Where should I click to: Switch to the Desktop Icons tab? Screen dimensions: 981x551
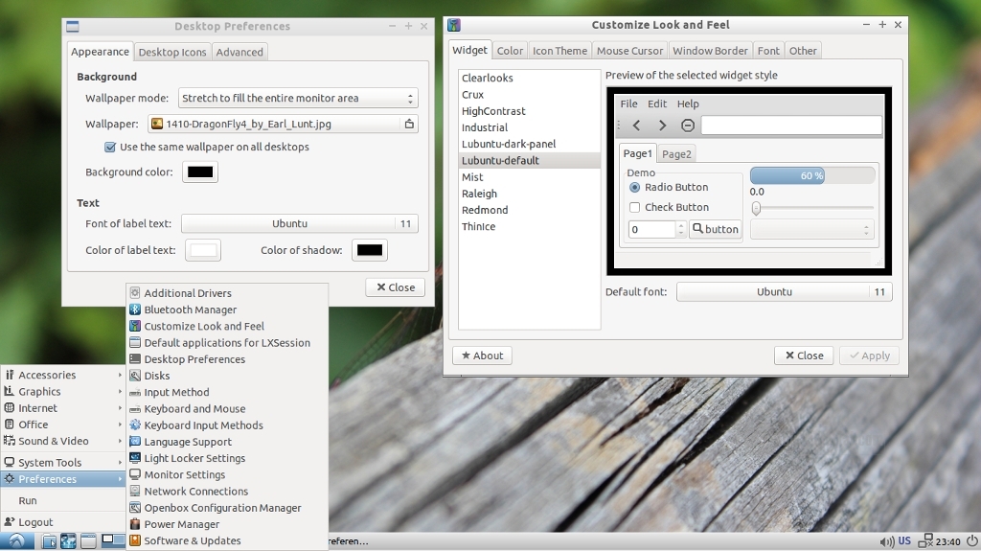[x=172, y=52]
